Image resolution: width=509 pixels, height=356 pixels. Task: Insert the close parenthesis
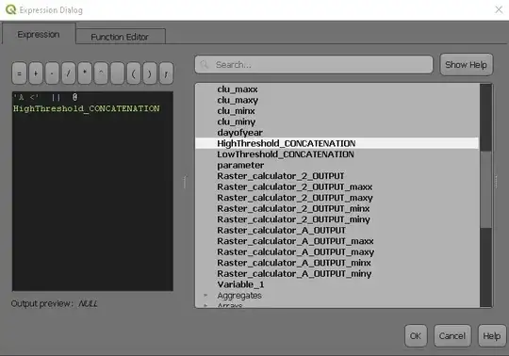tap(150, 73)
